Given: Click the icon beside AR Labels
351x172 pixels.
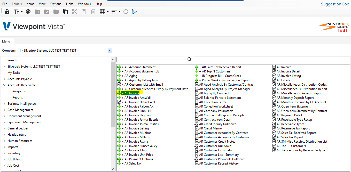Looking at the screenshot, I should (x=274, y=80).
